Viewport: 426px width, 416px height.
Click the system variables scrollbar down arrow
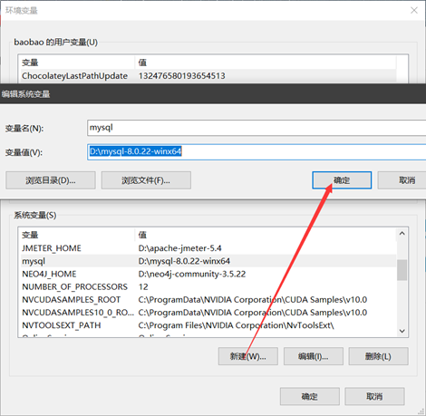coord(402,331)
